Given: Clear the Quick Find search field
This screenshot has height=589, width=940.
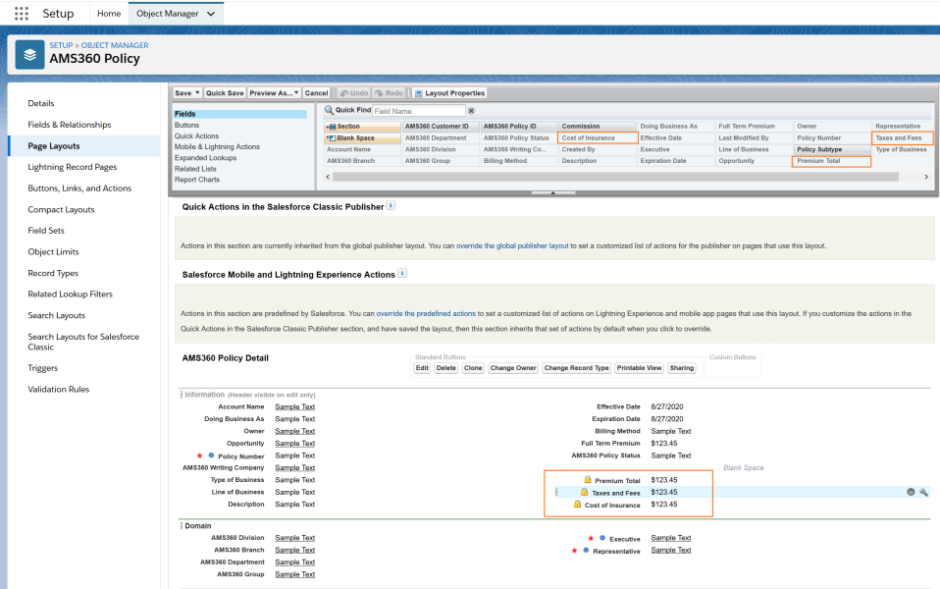Looking at the screenshot, I should (x=471, y=111).
